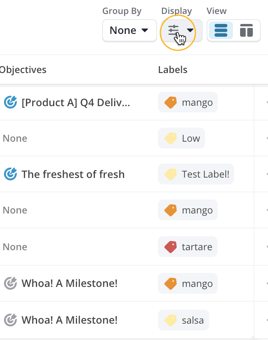Image resolution: width=268 pixels, height=340 pixels.
Task: Click the Group By dropdown caret
Action: click(x=145, y=30)
